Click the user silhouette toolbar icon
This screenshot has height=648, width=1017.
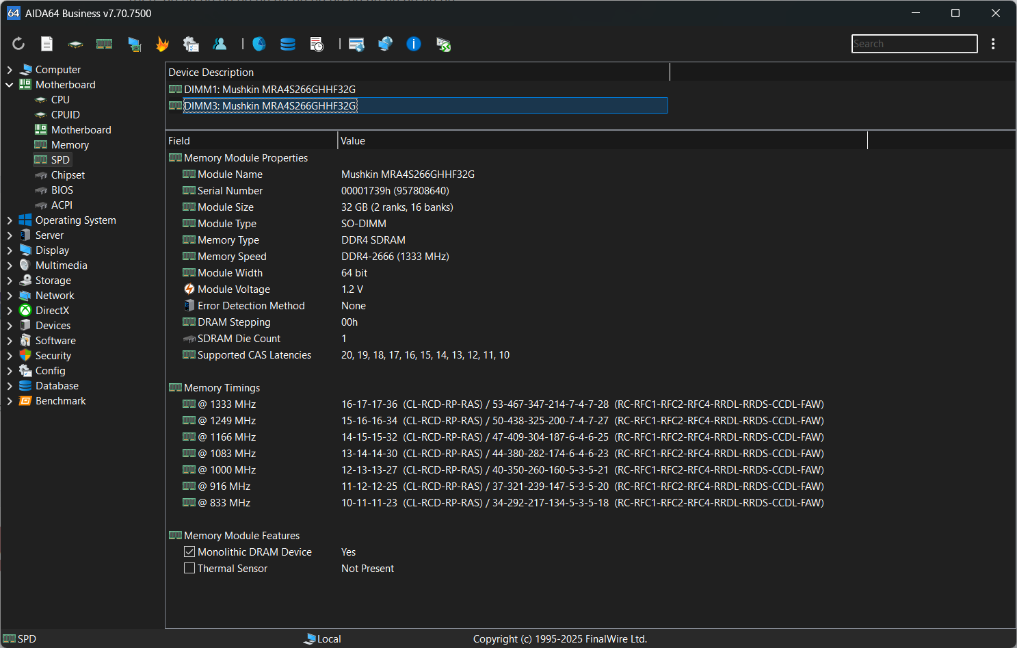tap(220, 44)
